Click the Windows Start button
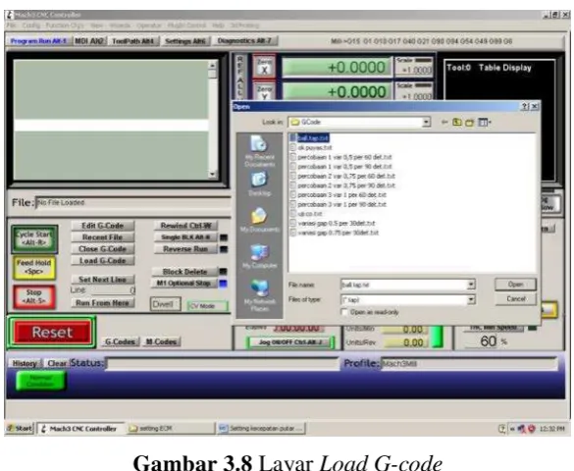The height and width of the screenshot is (471, 574). click(x=21, y=428)
